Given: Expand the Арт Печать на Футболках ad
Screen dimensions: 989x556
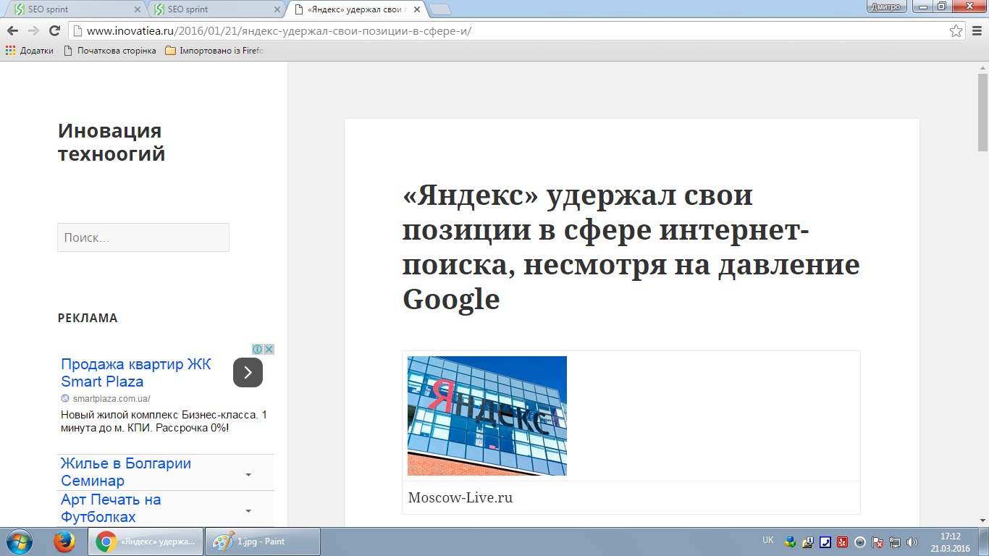Looking at the screenshot, I should tap(248, 511).
